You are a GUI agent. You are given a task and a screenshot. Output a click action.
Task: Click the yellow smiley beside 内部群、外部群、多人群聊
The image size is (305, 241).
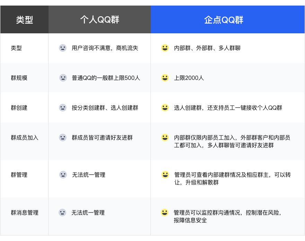165,48
